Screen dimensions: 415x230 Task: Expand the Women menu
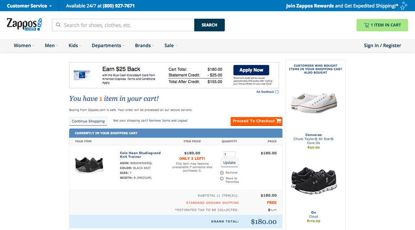point(24,45)
